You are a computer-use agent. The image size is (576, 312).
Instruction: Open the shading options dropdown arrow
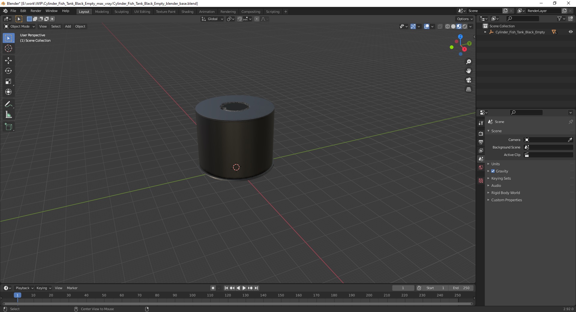click(470, 26)
